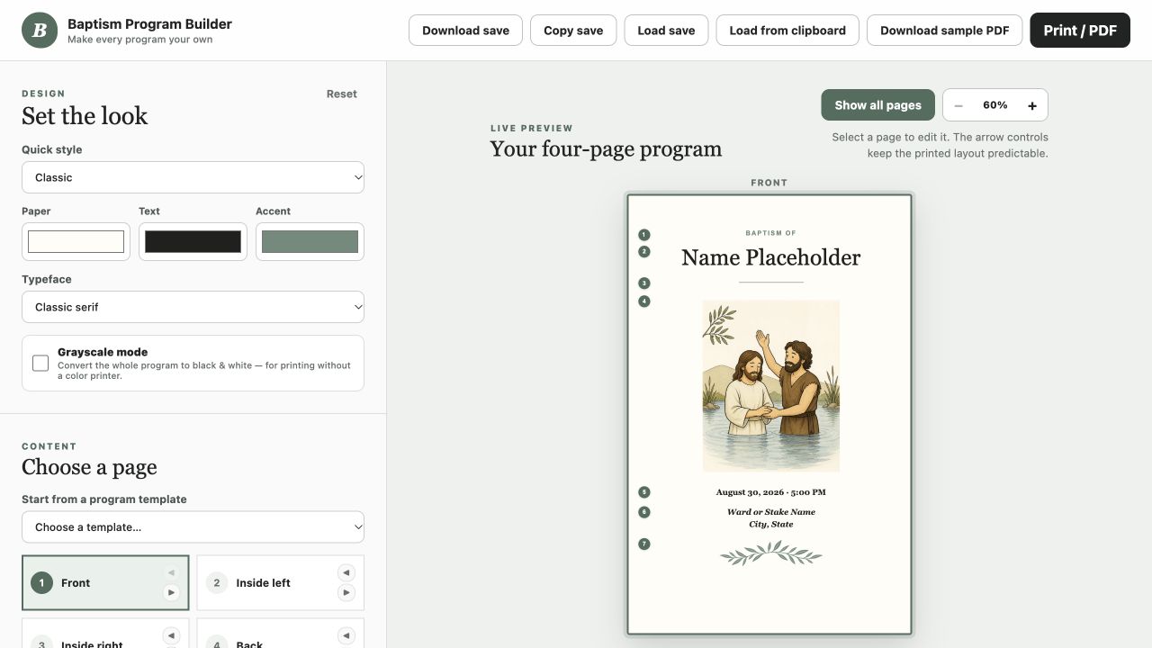Open the Accent color swatch
The width and height of the screenshot is (1152, 648).
[x=310, y=241]
